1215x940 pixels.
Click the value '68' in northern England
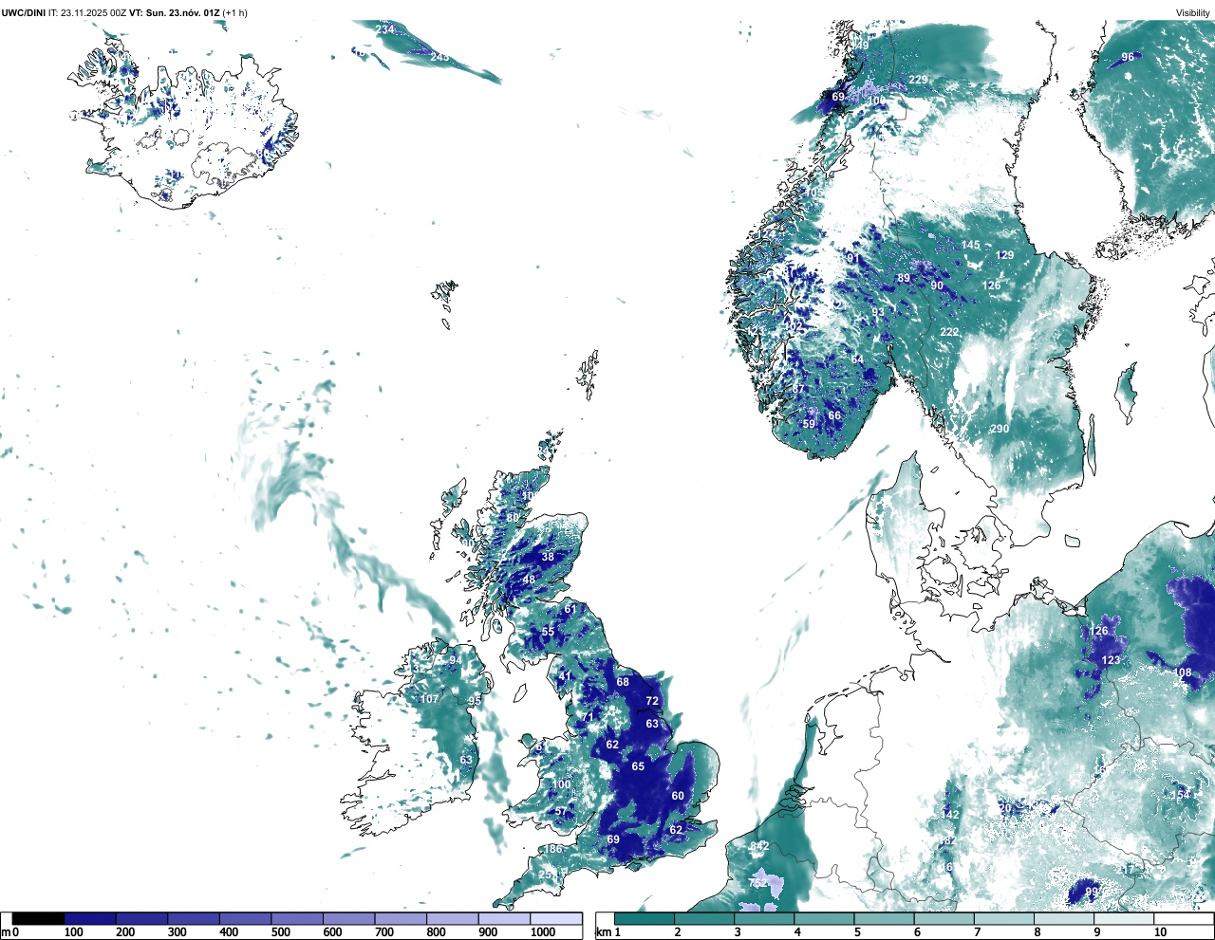click(x=623, y=682)
